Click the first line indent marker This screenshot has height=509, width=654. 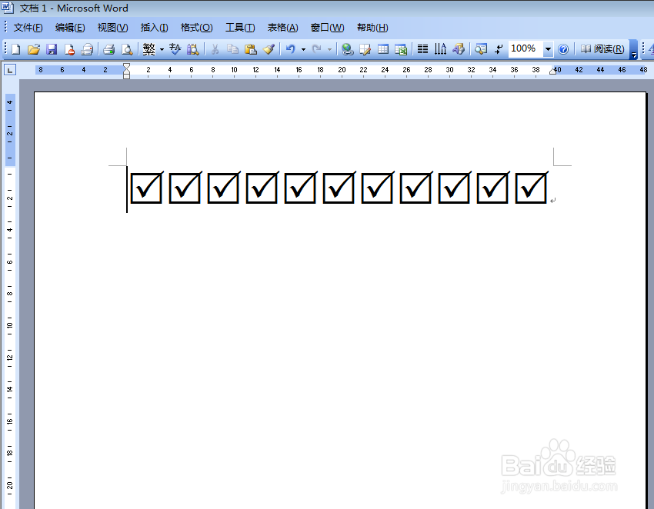[126, 66]
